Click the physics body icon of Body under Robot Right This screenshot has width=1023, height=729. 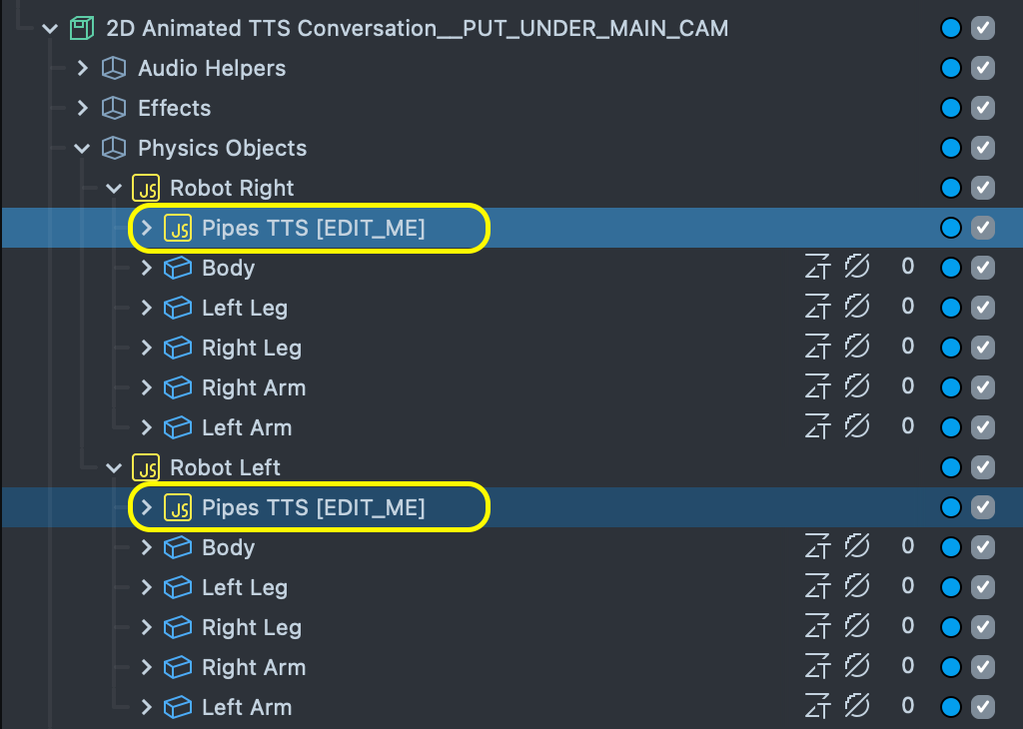coord(178,268)
